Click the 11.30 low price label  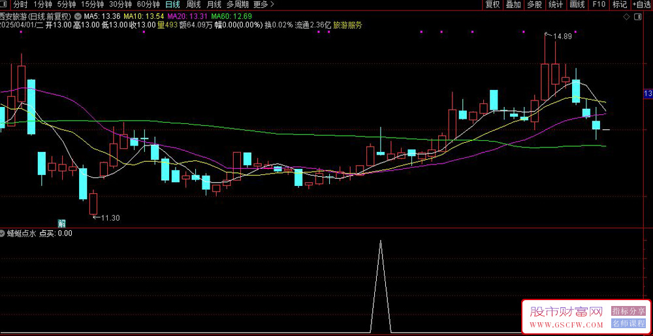click(110, 217)
